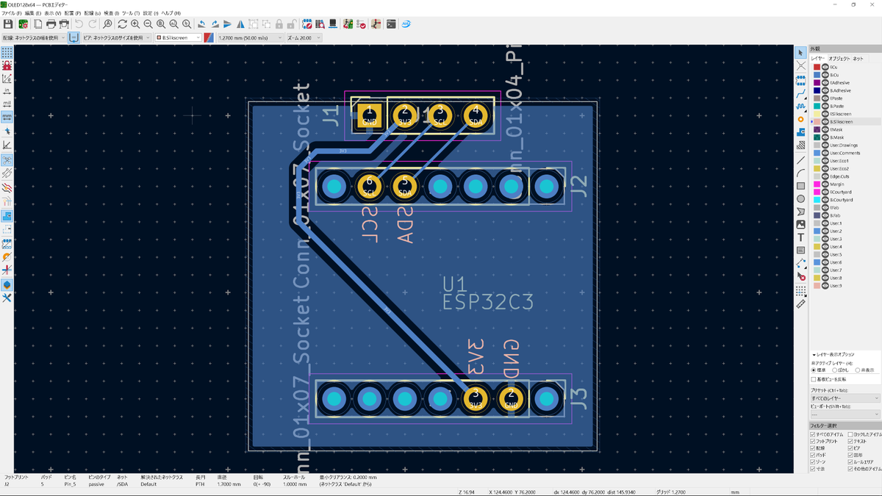Viewport: 882px width, 496px height.
Task: Toggle visibility of B.Cu layer
Action: click(825, 75)
